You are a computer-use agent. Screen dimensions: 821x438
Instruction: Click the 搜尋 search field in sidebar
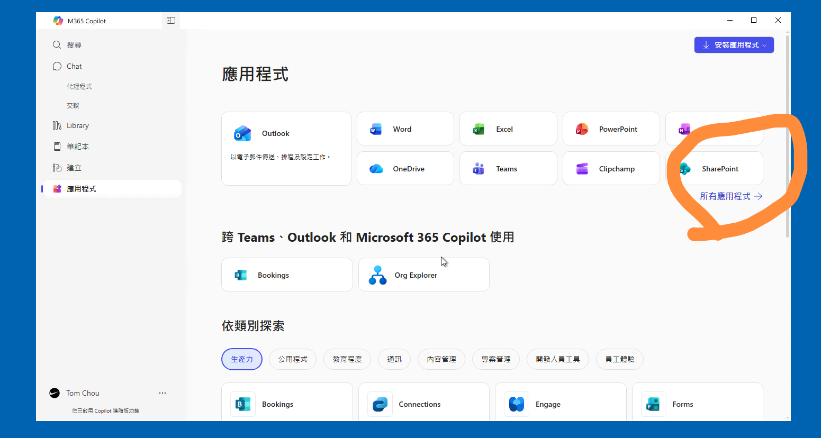[x=111, y=45]
